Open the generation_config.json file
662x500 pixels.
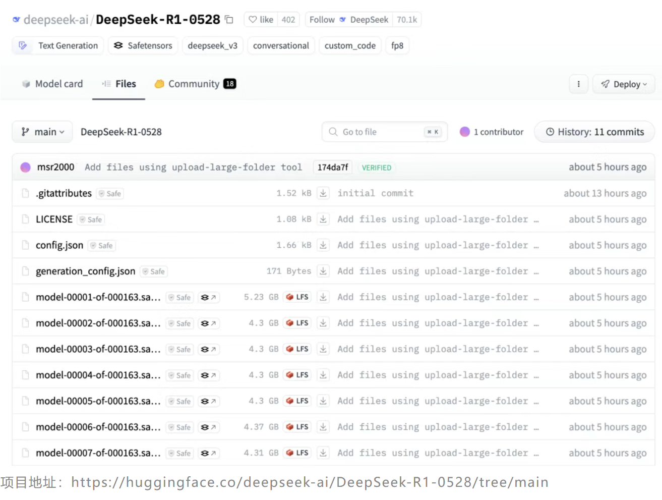[x=86, y=271]
